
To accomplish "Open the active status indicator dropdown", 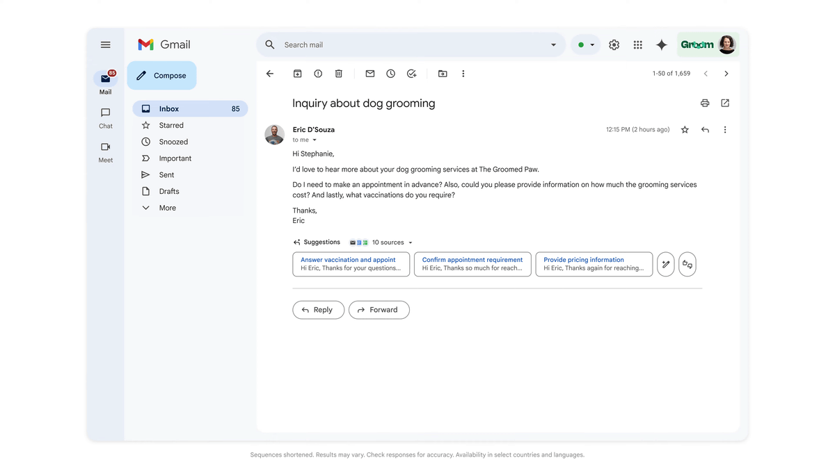I will pos(586,45).
